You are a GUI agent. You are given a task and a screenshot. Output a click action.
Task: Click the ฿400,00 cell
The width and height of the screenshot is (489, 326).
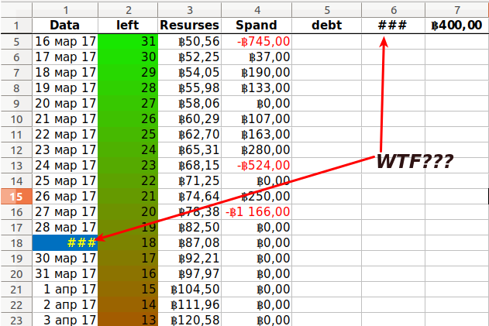click(x=457, y=26)
